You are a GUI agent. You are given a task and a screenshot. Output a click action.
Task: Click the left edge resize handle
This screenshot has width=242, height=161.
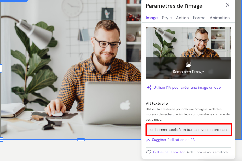tap(1, 68)
